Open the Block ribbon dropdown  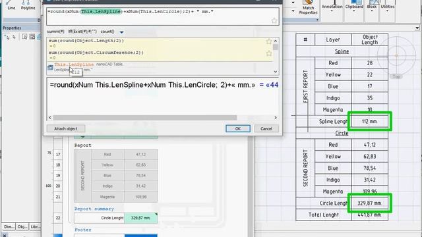pyautogui.click(x=372, y=9)
